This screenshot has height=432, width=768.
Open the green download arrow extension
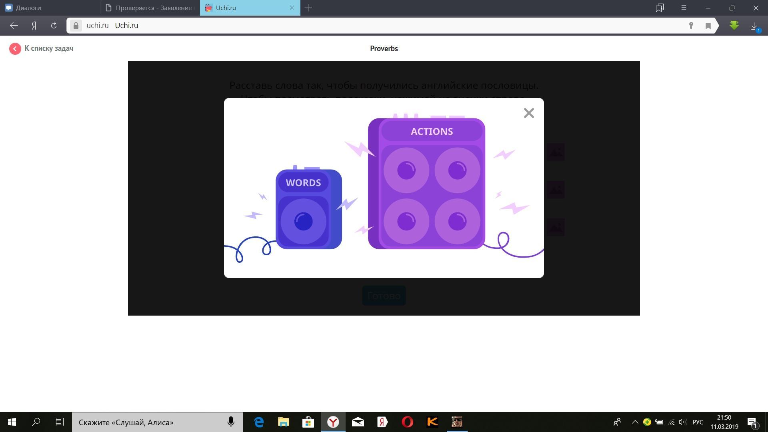click(x=734, y=26)
